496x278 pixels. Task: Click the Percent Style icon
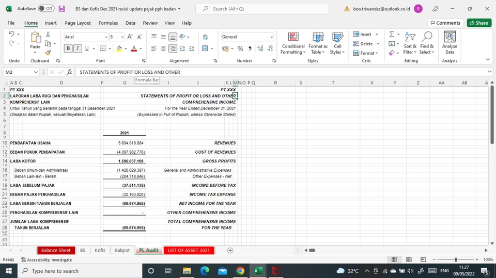pos(240,48)
